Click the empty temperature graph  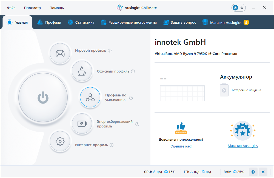[182, 94]
